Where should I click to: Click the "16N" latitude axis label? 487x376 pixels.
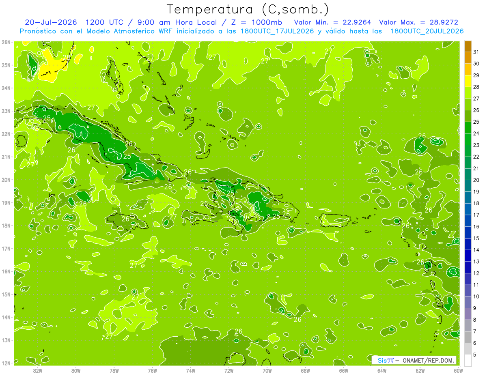(x=6, y=271)
